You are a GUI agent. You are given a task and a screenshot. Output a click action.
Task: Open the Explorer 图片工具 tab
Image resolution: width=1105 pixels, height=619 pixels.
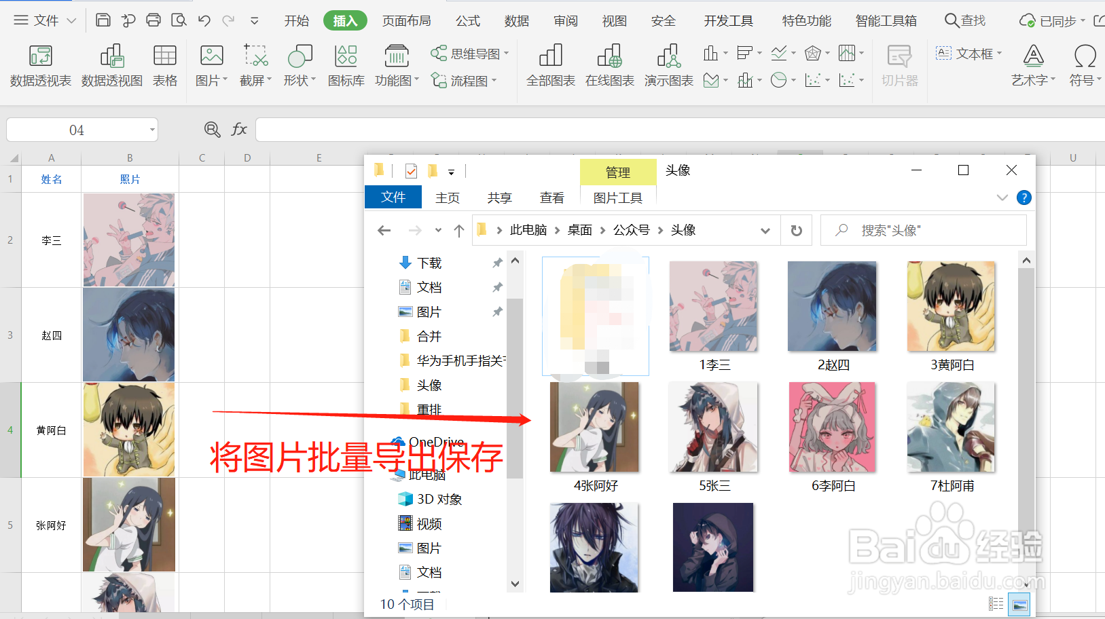[x=618, y=198]
